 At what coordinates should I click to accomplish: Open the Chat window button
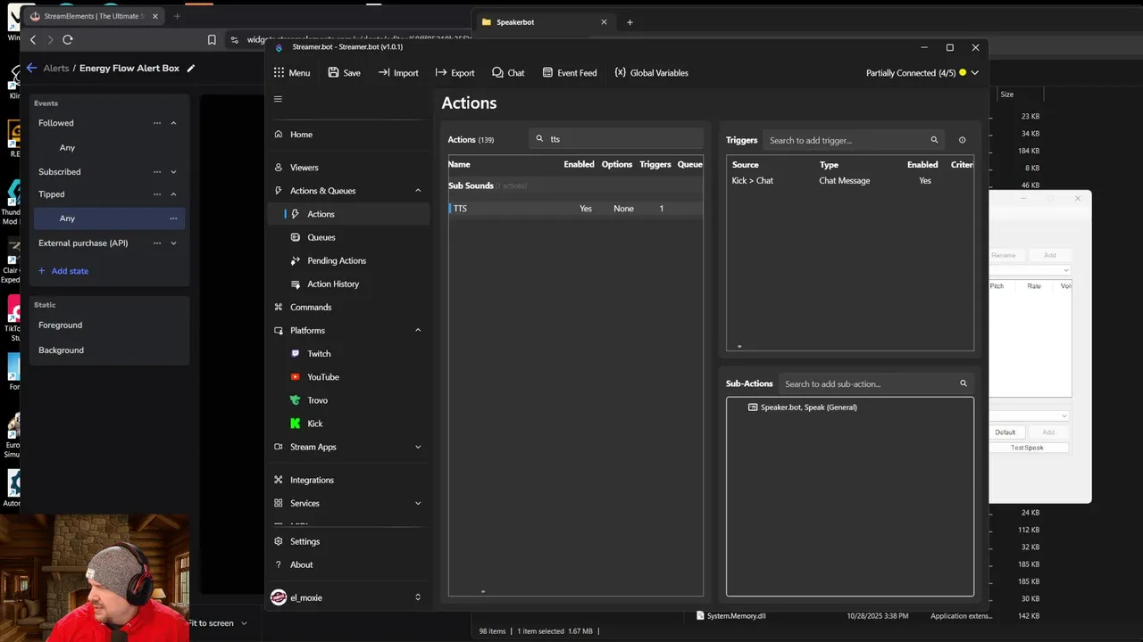(508, 73)
